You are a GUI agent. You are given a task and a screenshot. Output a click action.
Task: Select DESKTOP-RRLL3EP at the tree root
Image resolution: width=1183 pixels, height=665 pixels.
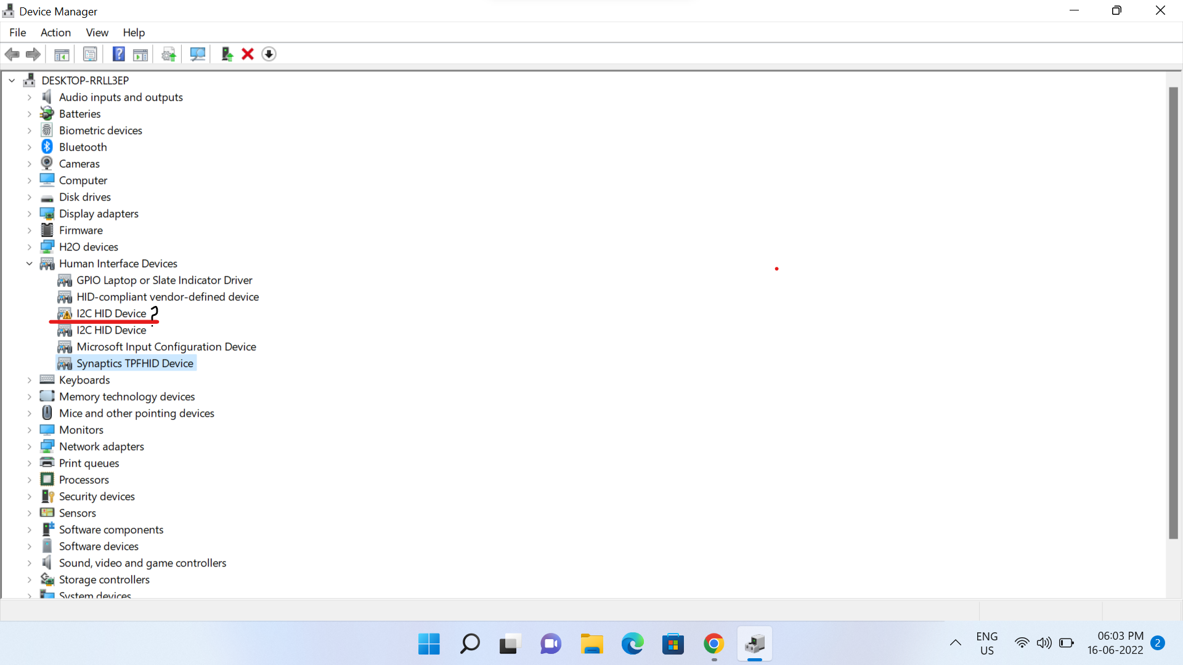point(84,80)
